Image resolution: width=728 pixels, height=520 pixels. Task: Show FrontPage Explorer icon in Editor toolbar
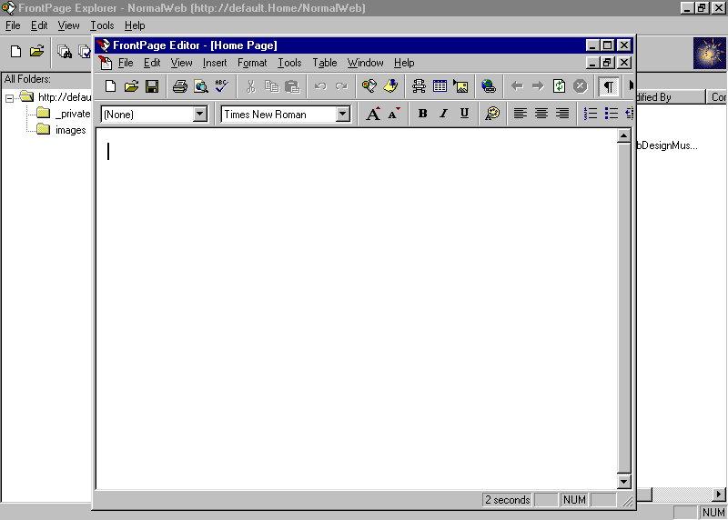click(x=369, y=86)
